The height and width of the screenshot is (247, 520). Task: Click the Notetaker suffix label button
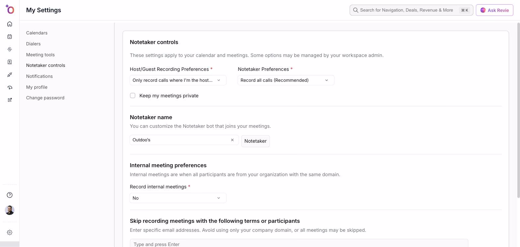click(255, 141)
